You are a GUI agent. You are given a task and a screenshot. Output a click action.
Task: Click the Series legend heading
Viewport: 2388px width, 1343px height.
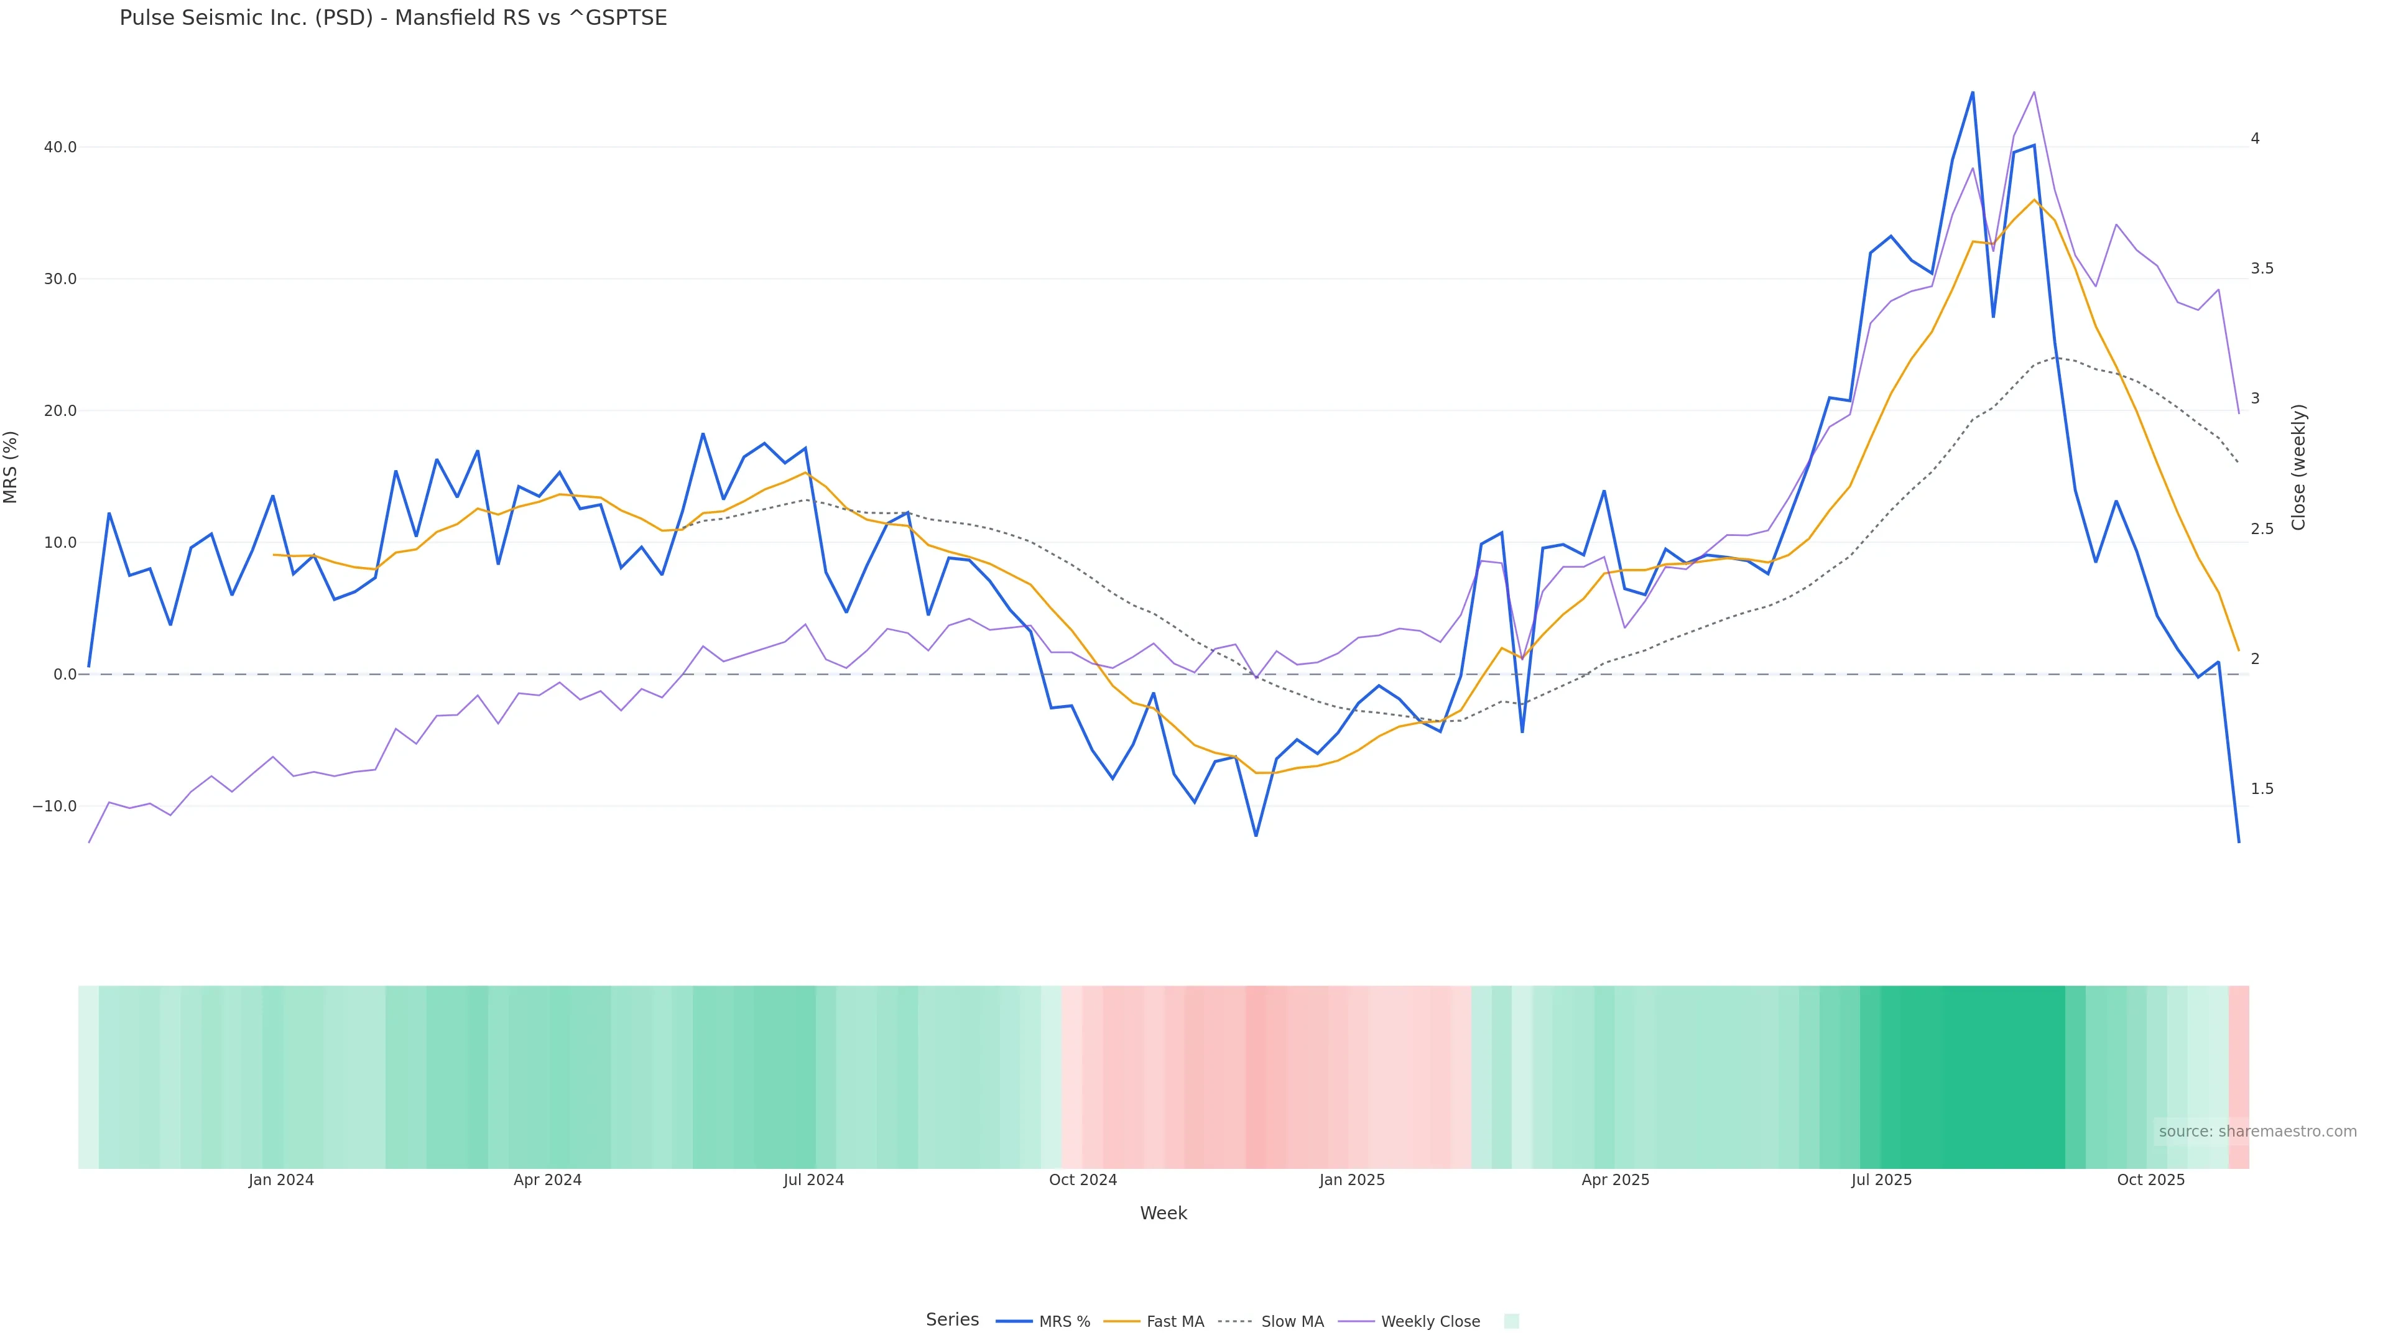pos(952,1320)
